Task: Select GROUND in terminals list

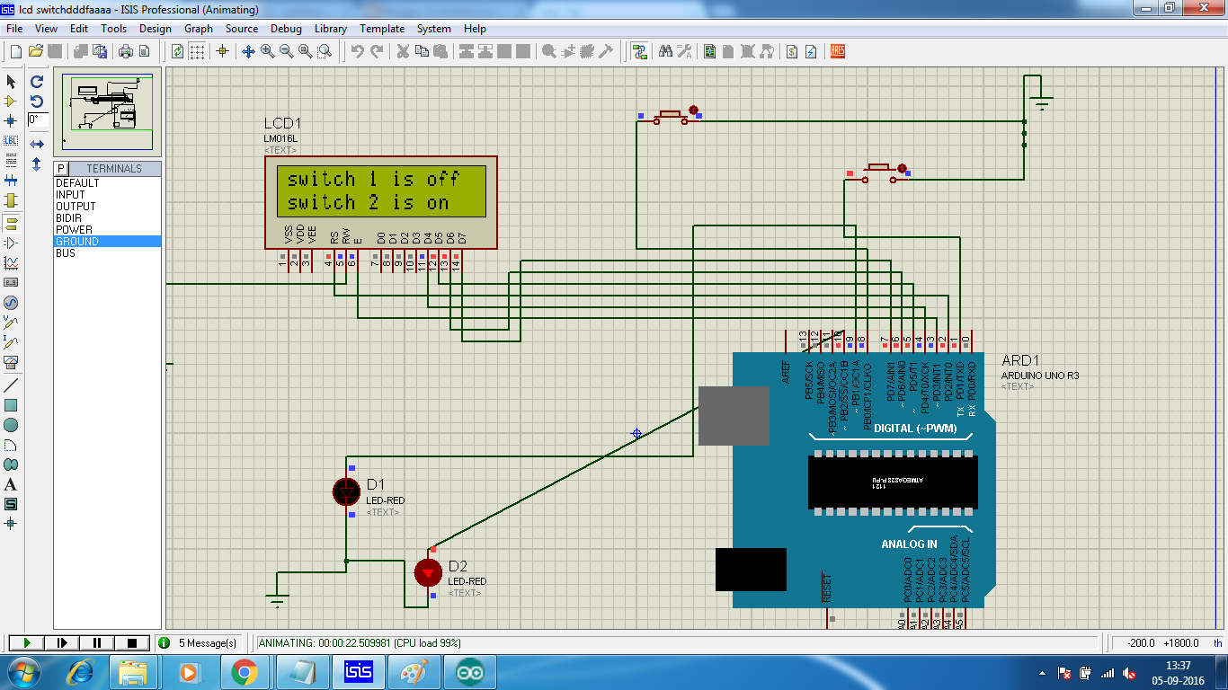Action: tap(108, 242)
